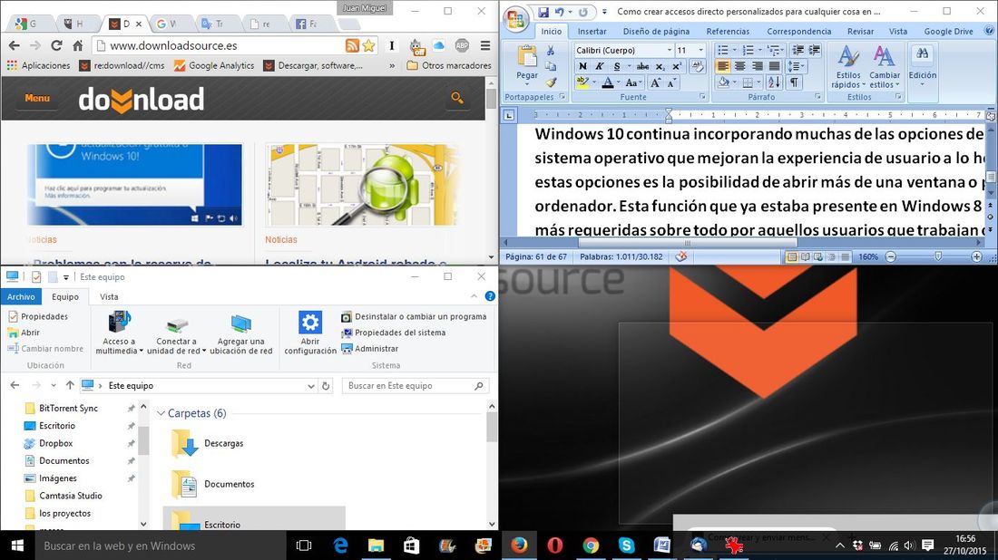998x560 pixels.
Task: Open the Insertar tab in Word
Action: 592,31
